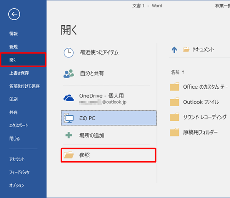Click the computer icon for この PC
Screen dimensions: 230x198
[x=69, y=118]
